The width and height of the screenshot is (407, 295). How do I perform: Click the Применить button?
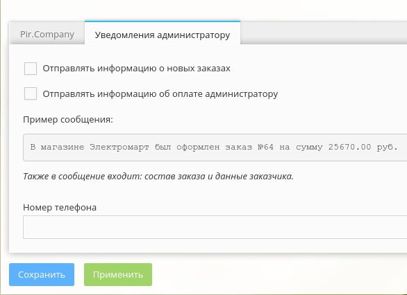118,274
